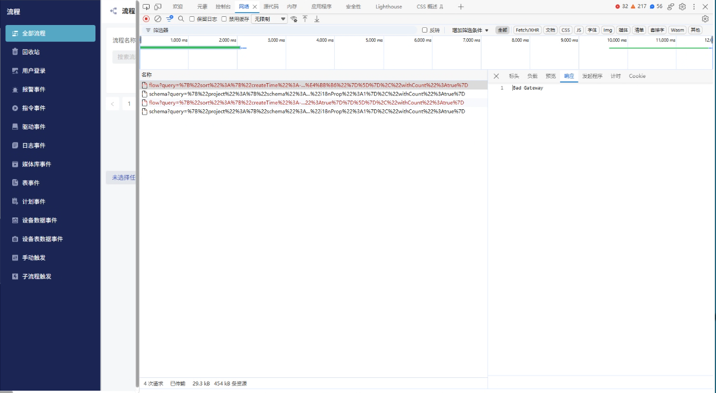
Task: Open the 无限制 throttling dropdown
Action: pyautogui.click(x=269, y=19)
